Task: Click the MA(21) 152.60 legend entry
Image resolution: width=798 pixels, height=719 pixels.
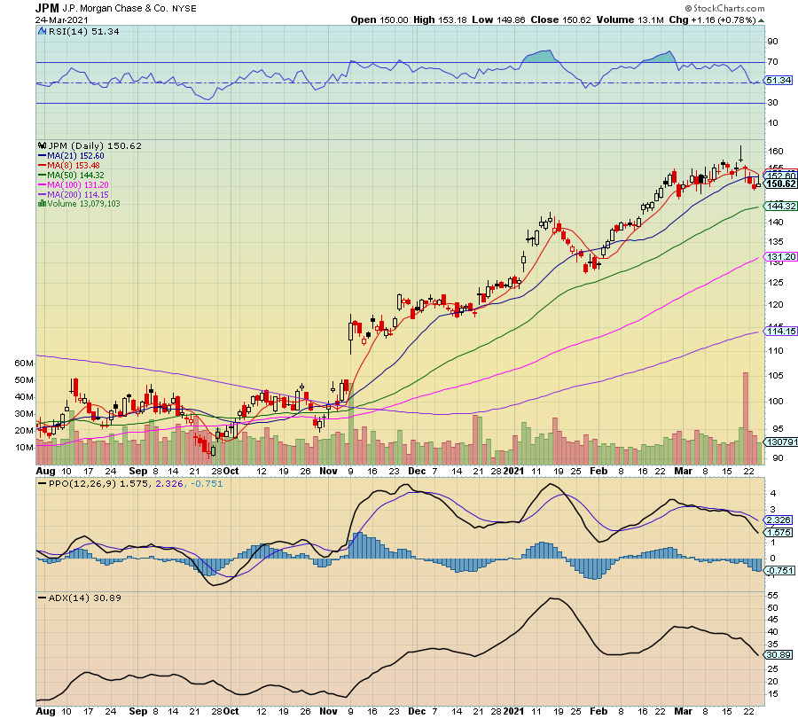Action: tap(71, 156)
